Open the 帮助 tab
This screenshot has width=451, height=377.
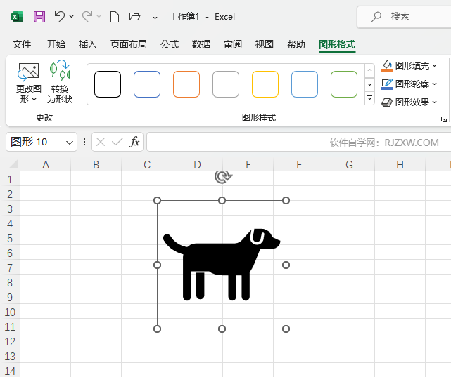tap(296, 44)
